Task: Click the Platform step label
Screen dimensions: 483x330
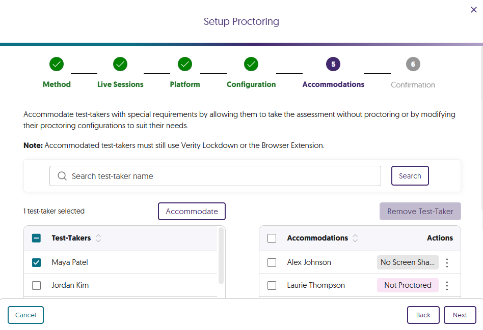Action: click(185, 84)
